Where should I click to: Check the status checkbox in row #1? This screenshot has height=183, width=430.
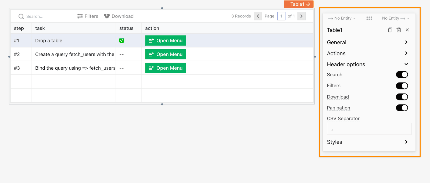pyautogui.click(x=122, y=40)
